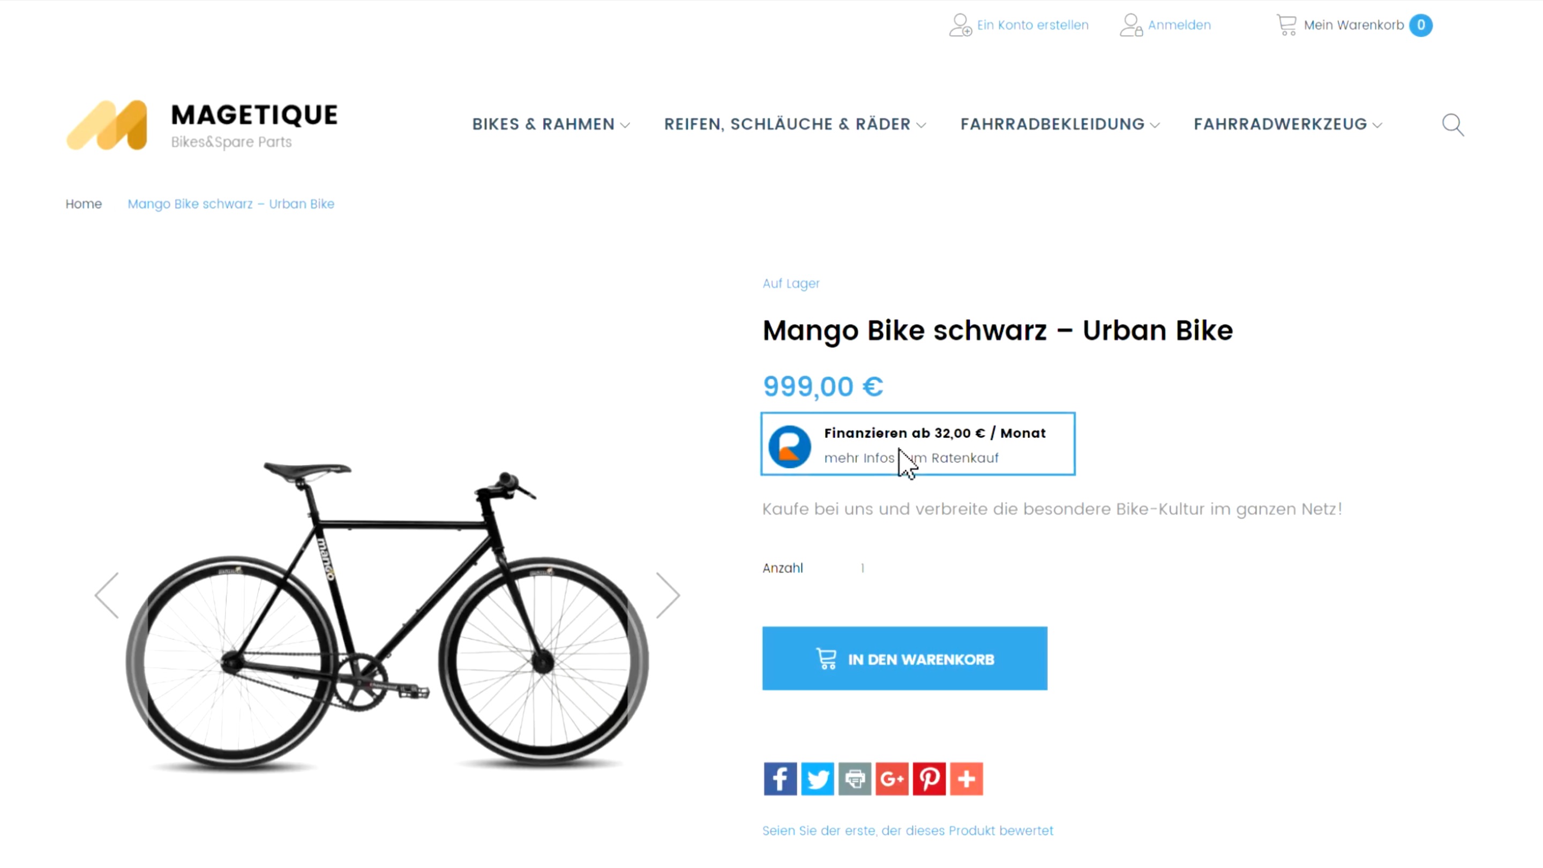Open Ein Konto erstellen link
The image size is (1543, 868).
[x=1018, y=25]
